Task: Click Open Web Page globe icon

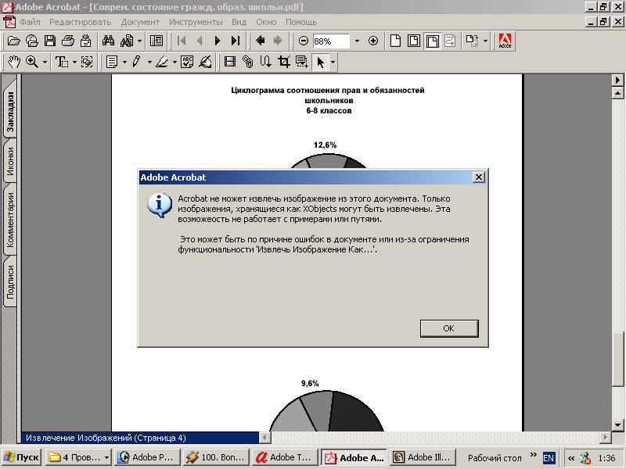Action: [x=32, y=41]
